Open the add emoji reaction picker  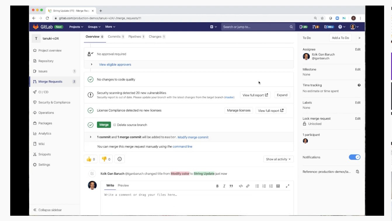point(119,159)
